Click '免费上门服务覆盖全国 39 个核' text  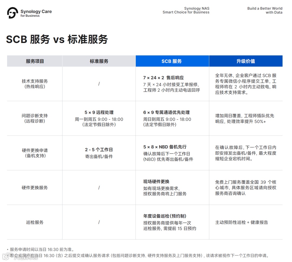click(x=245, y=182)
